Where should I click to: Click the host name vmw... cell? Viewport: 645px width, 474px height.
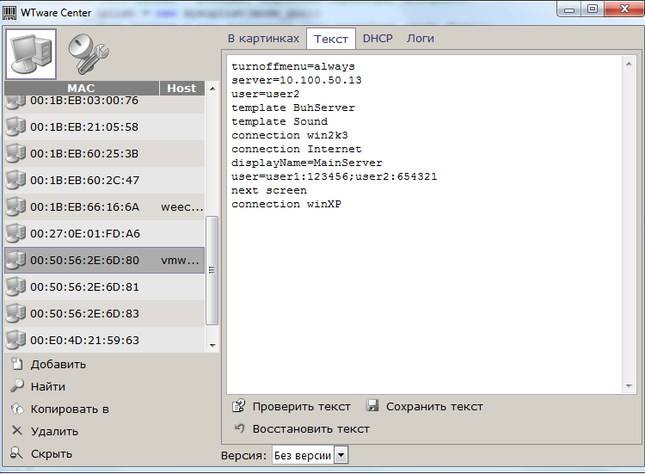[181, 260]
